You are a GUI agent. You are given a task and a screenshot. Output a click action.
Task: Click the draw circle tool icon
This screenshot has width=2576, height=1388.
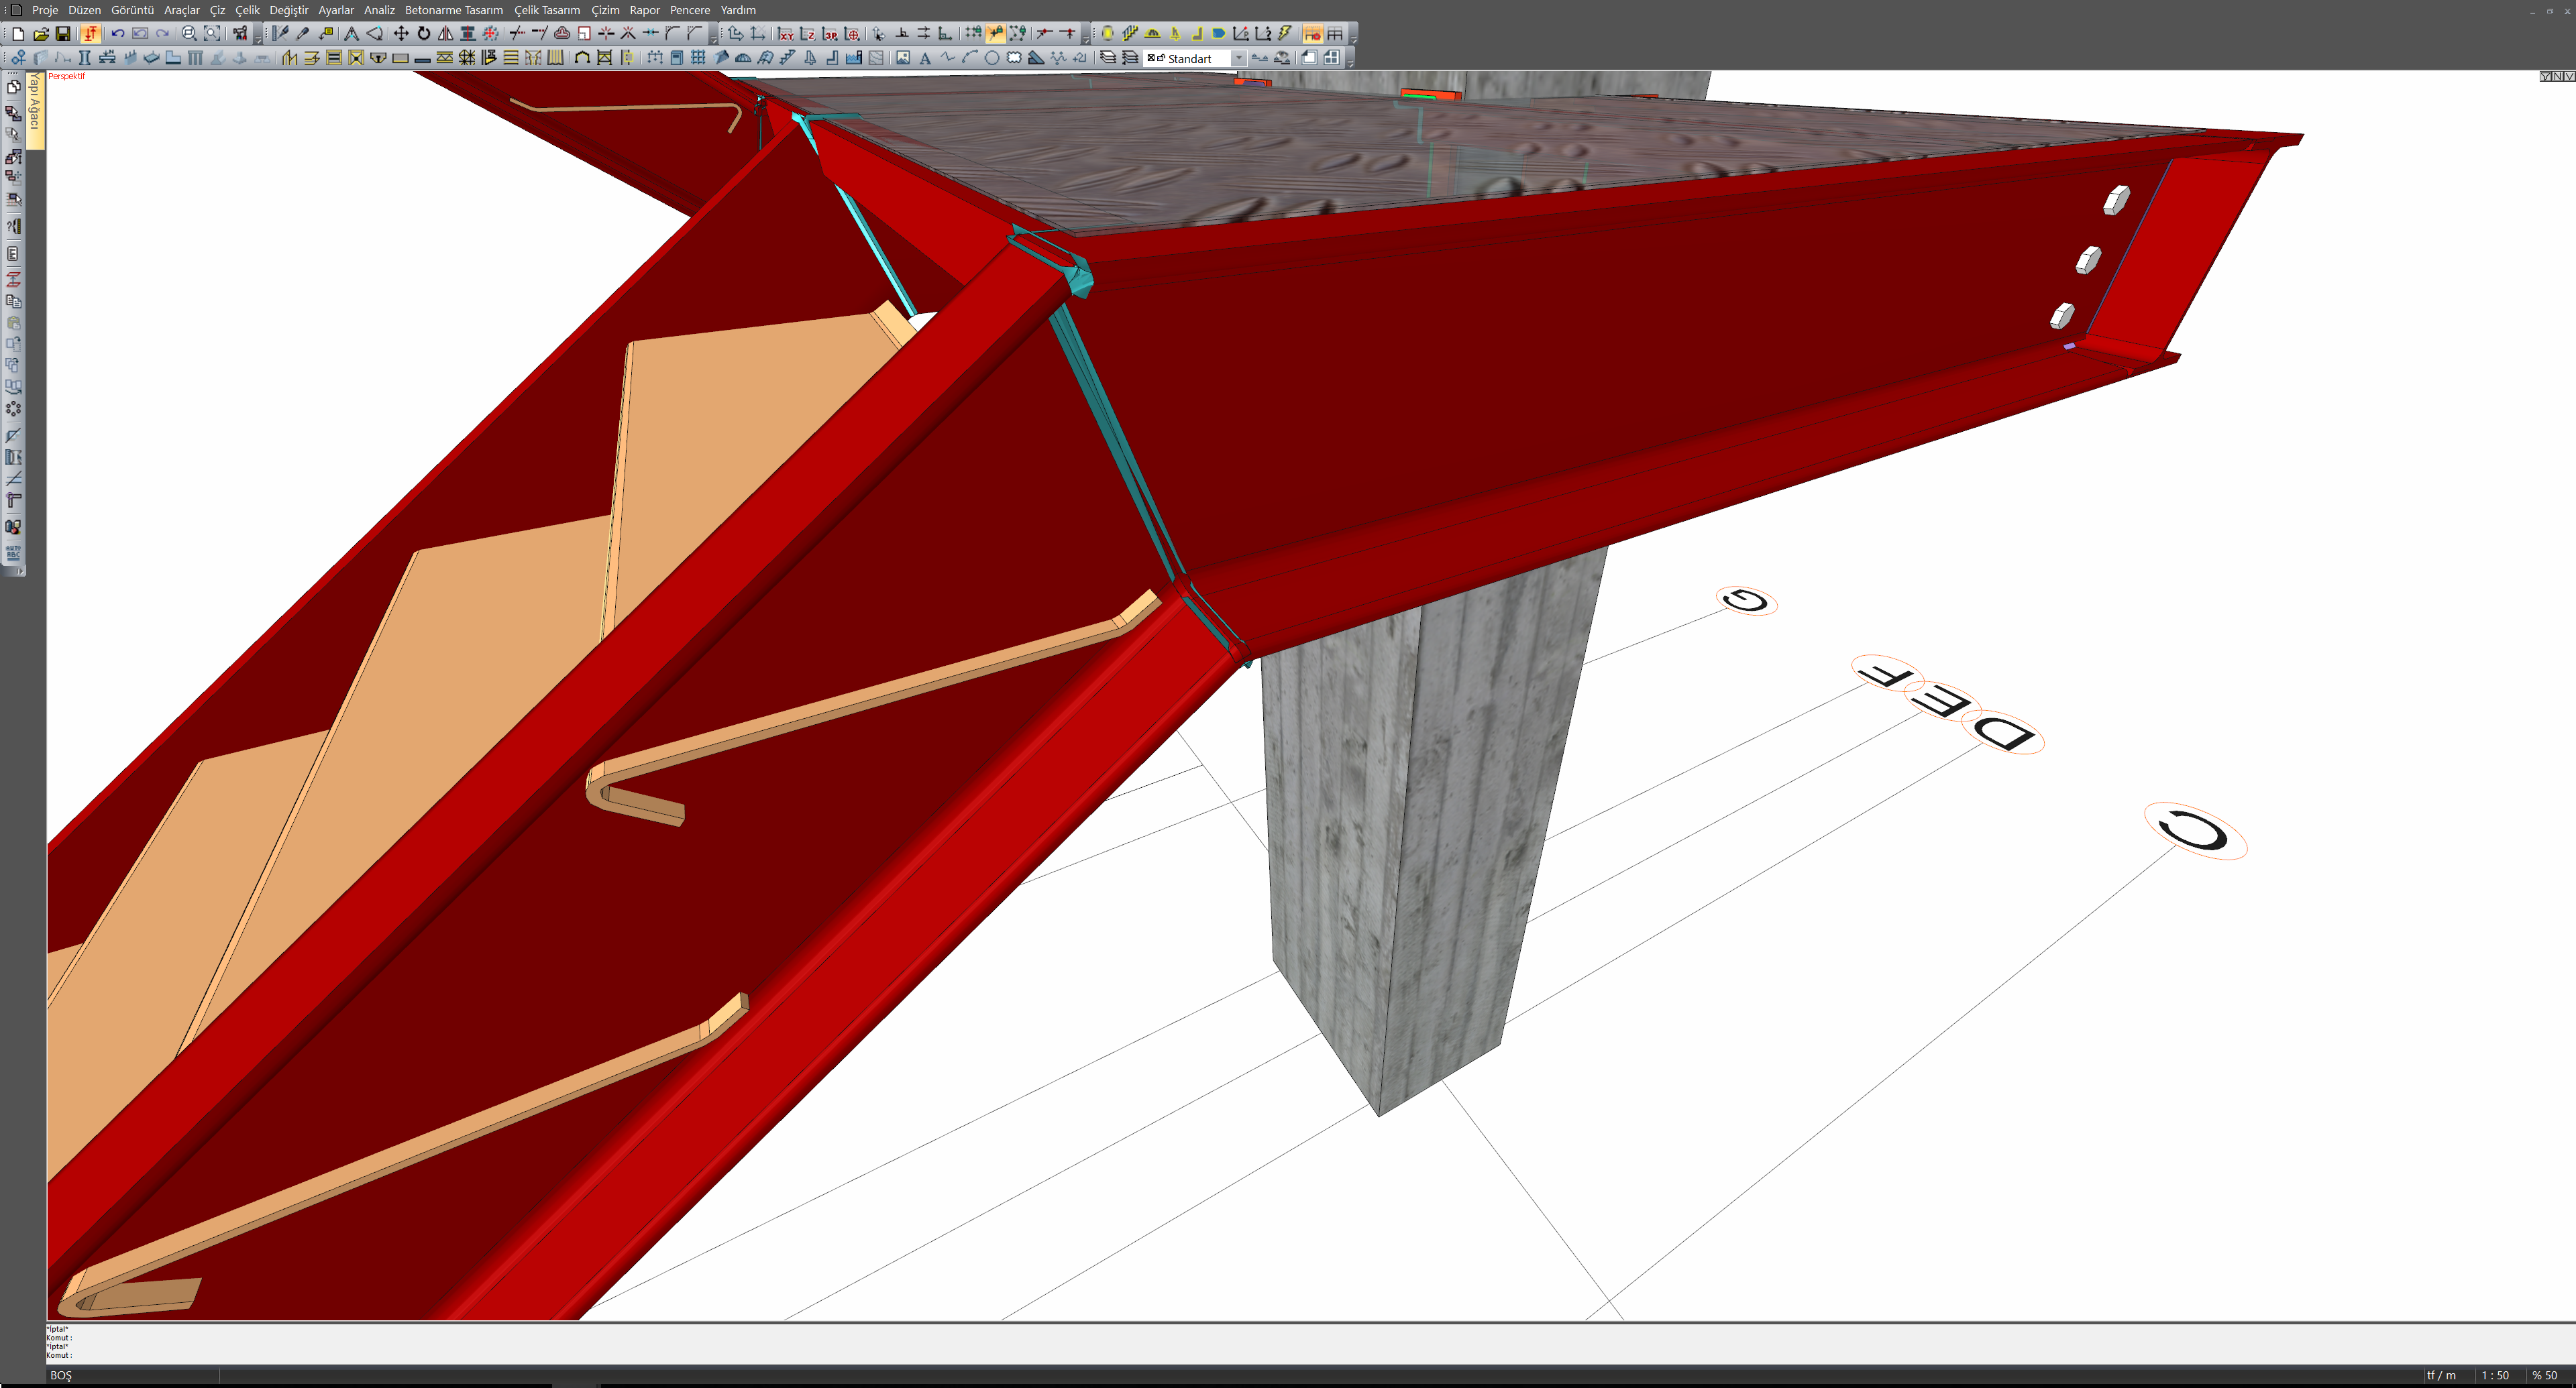coord(991,58)
